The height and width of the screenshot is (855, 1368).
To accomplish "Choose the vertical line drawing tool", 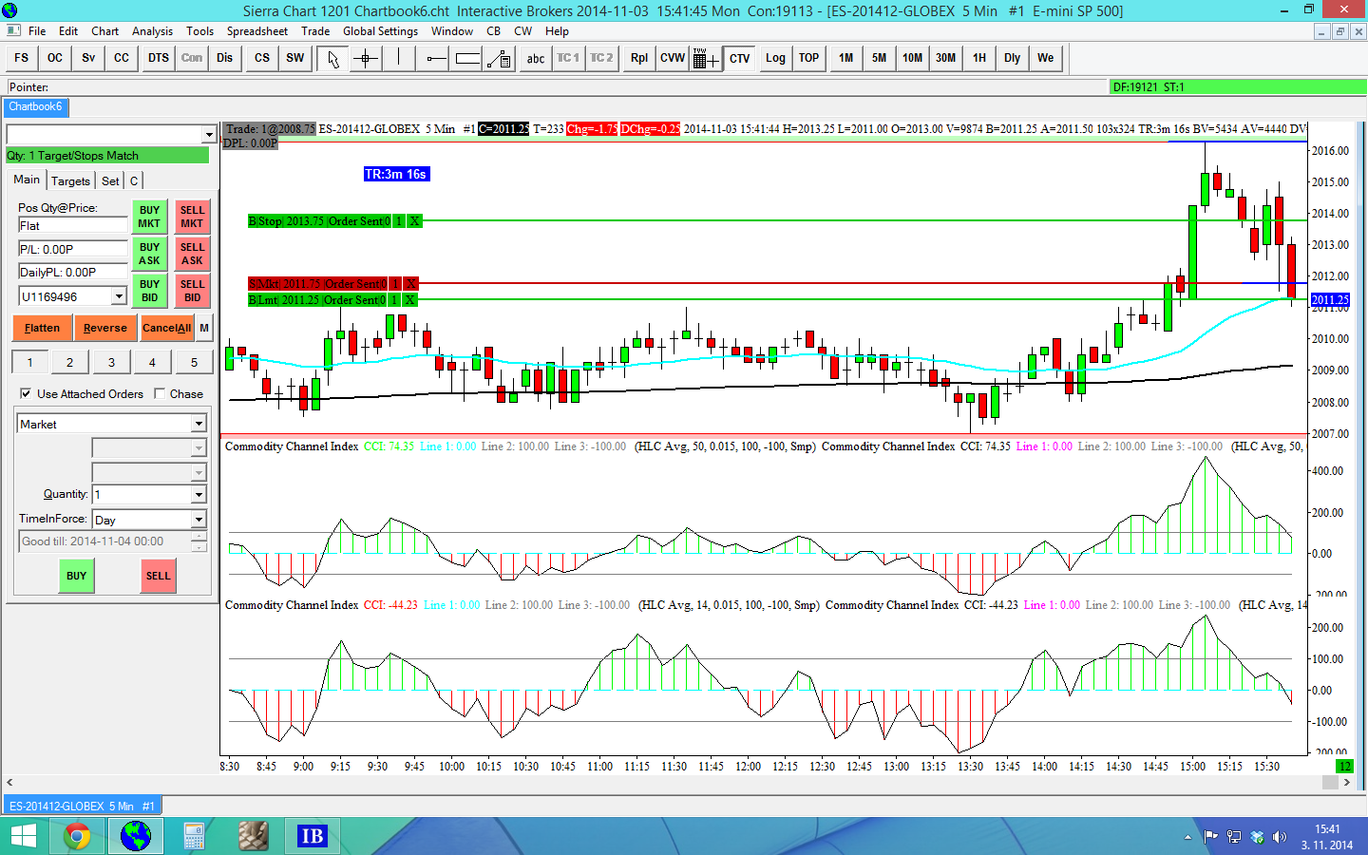I will point(398,58).
